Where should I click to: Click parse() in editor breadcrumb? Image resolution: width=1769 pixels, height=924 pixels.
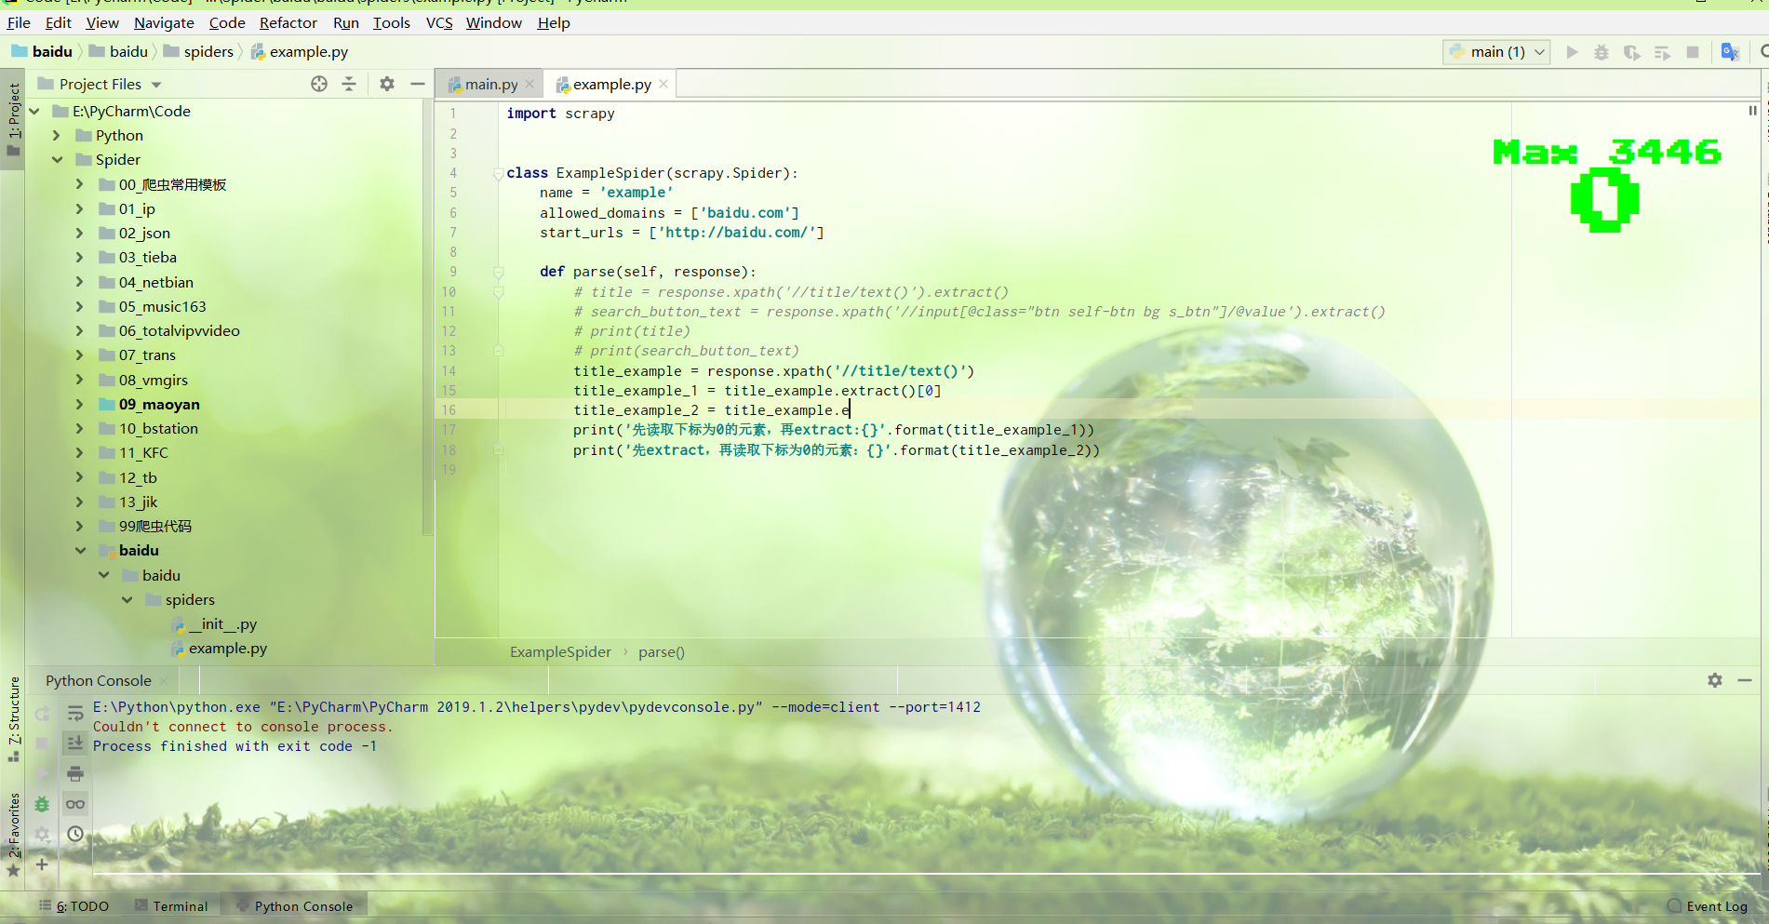point(662,652)
